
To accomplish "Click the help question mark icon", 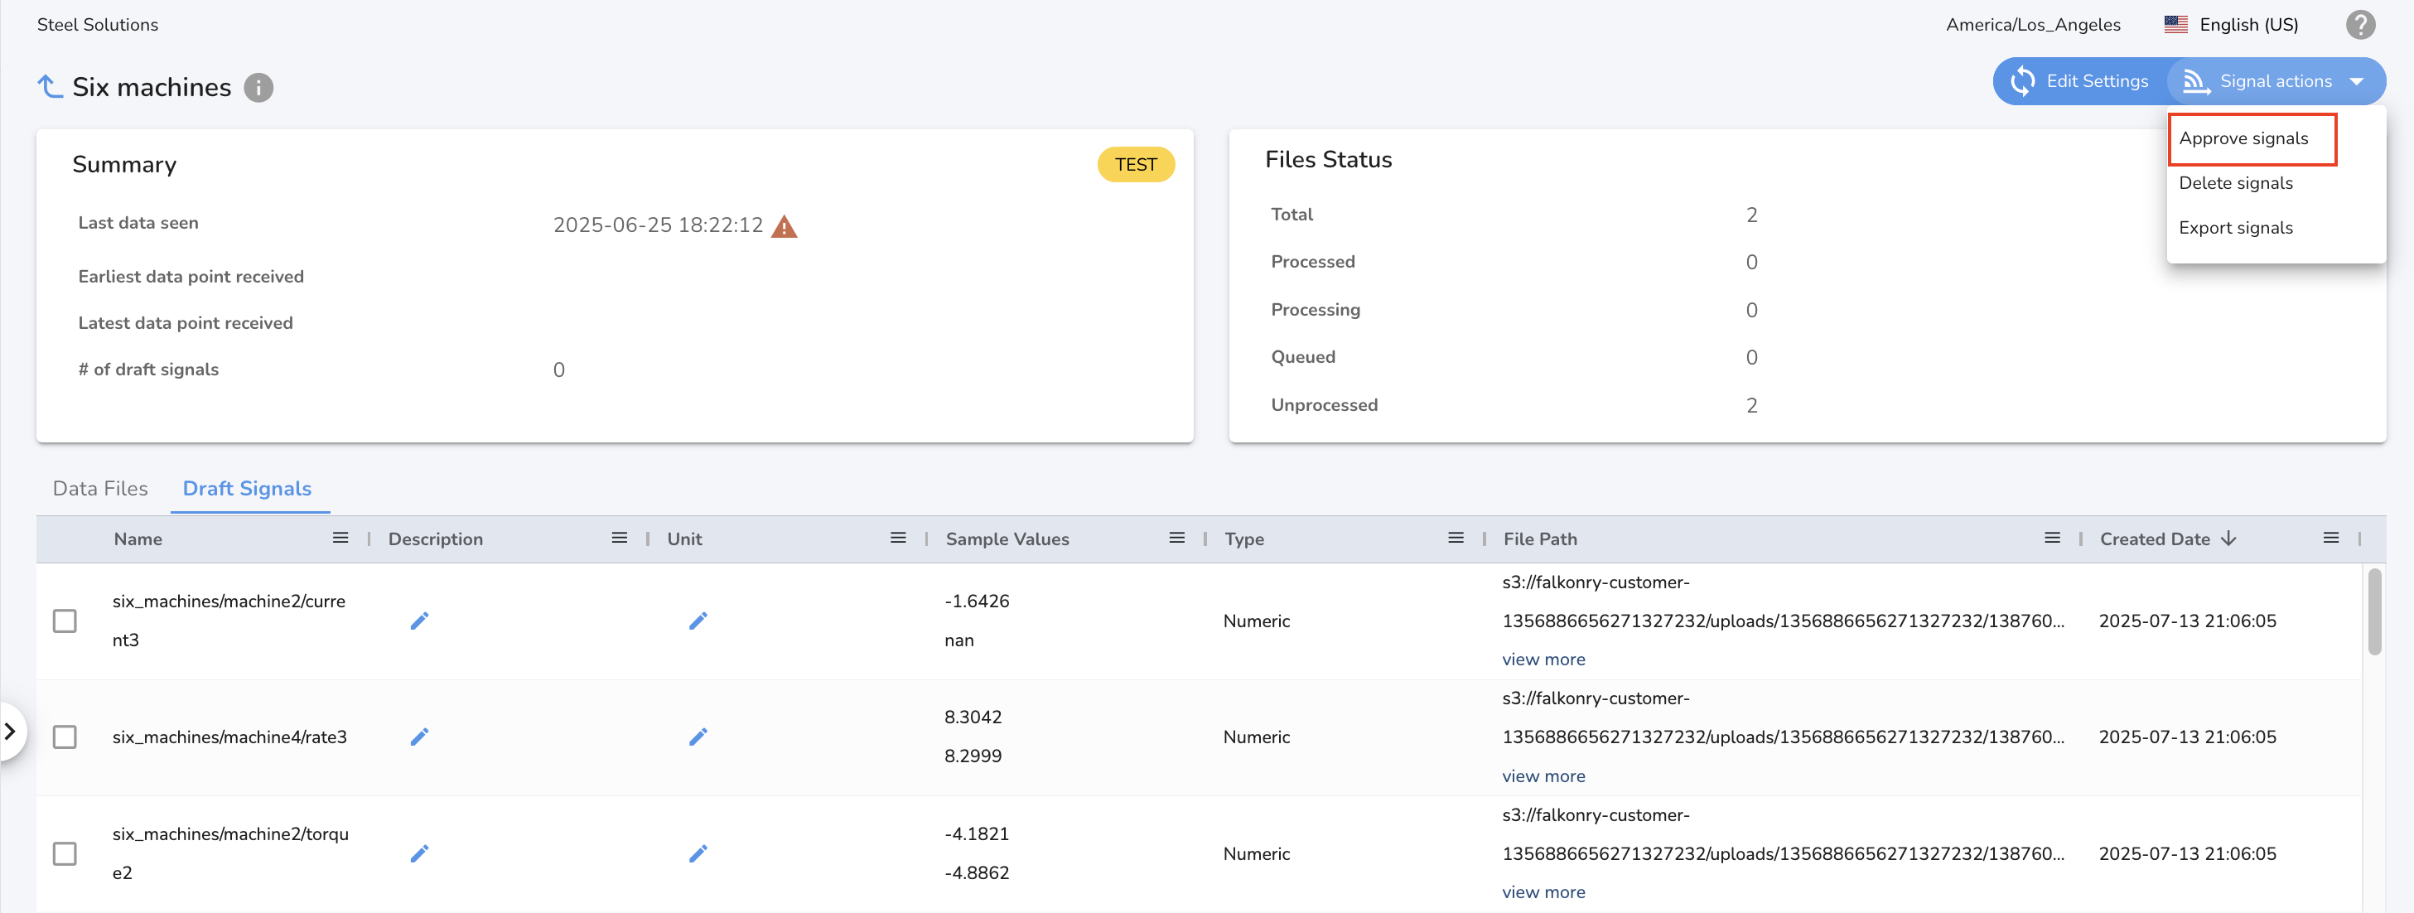I will (2359, 24).
